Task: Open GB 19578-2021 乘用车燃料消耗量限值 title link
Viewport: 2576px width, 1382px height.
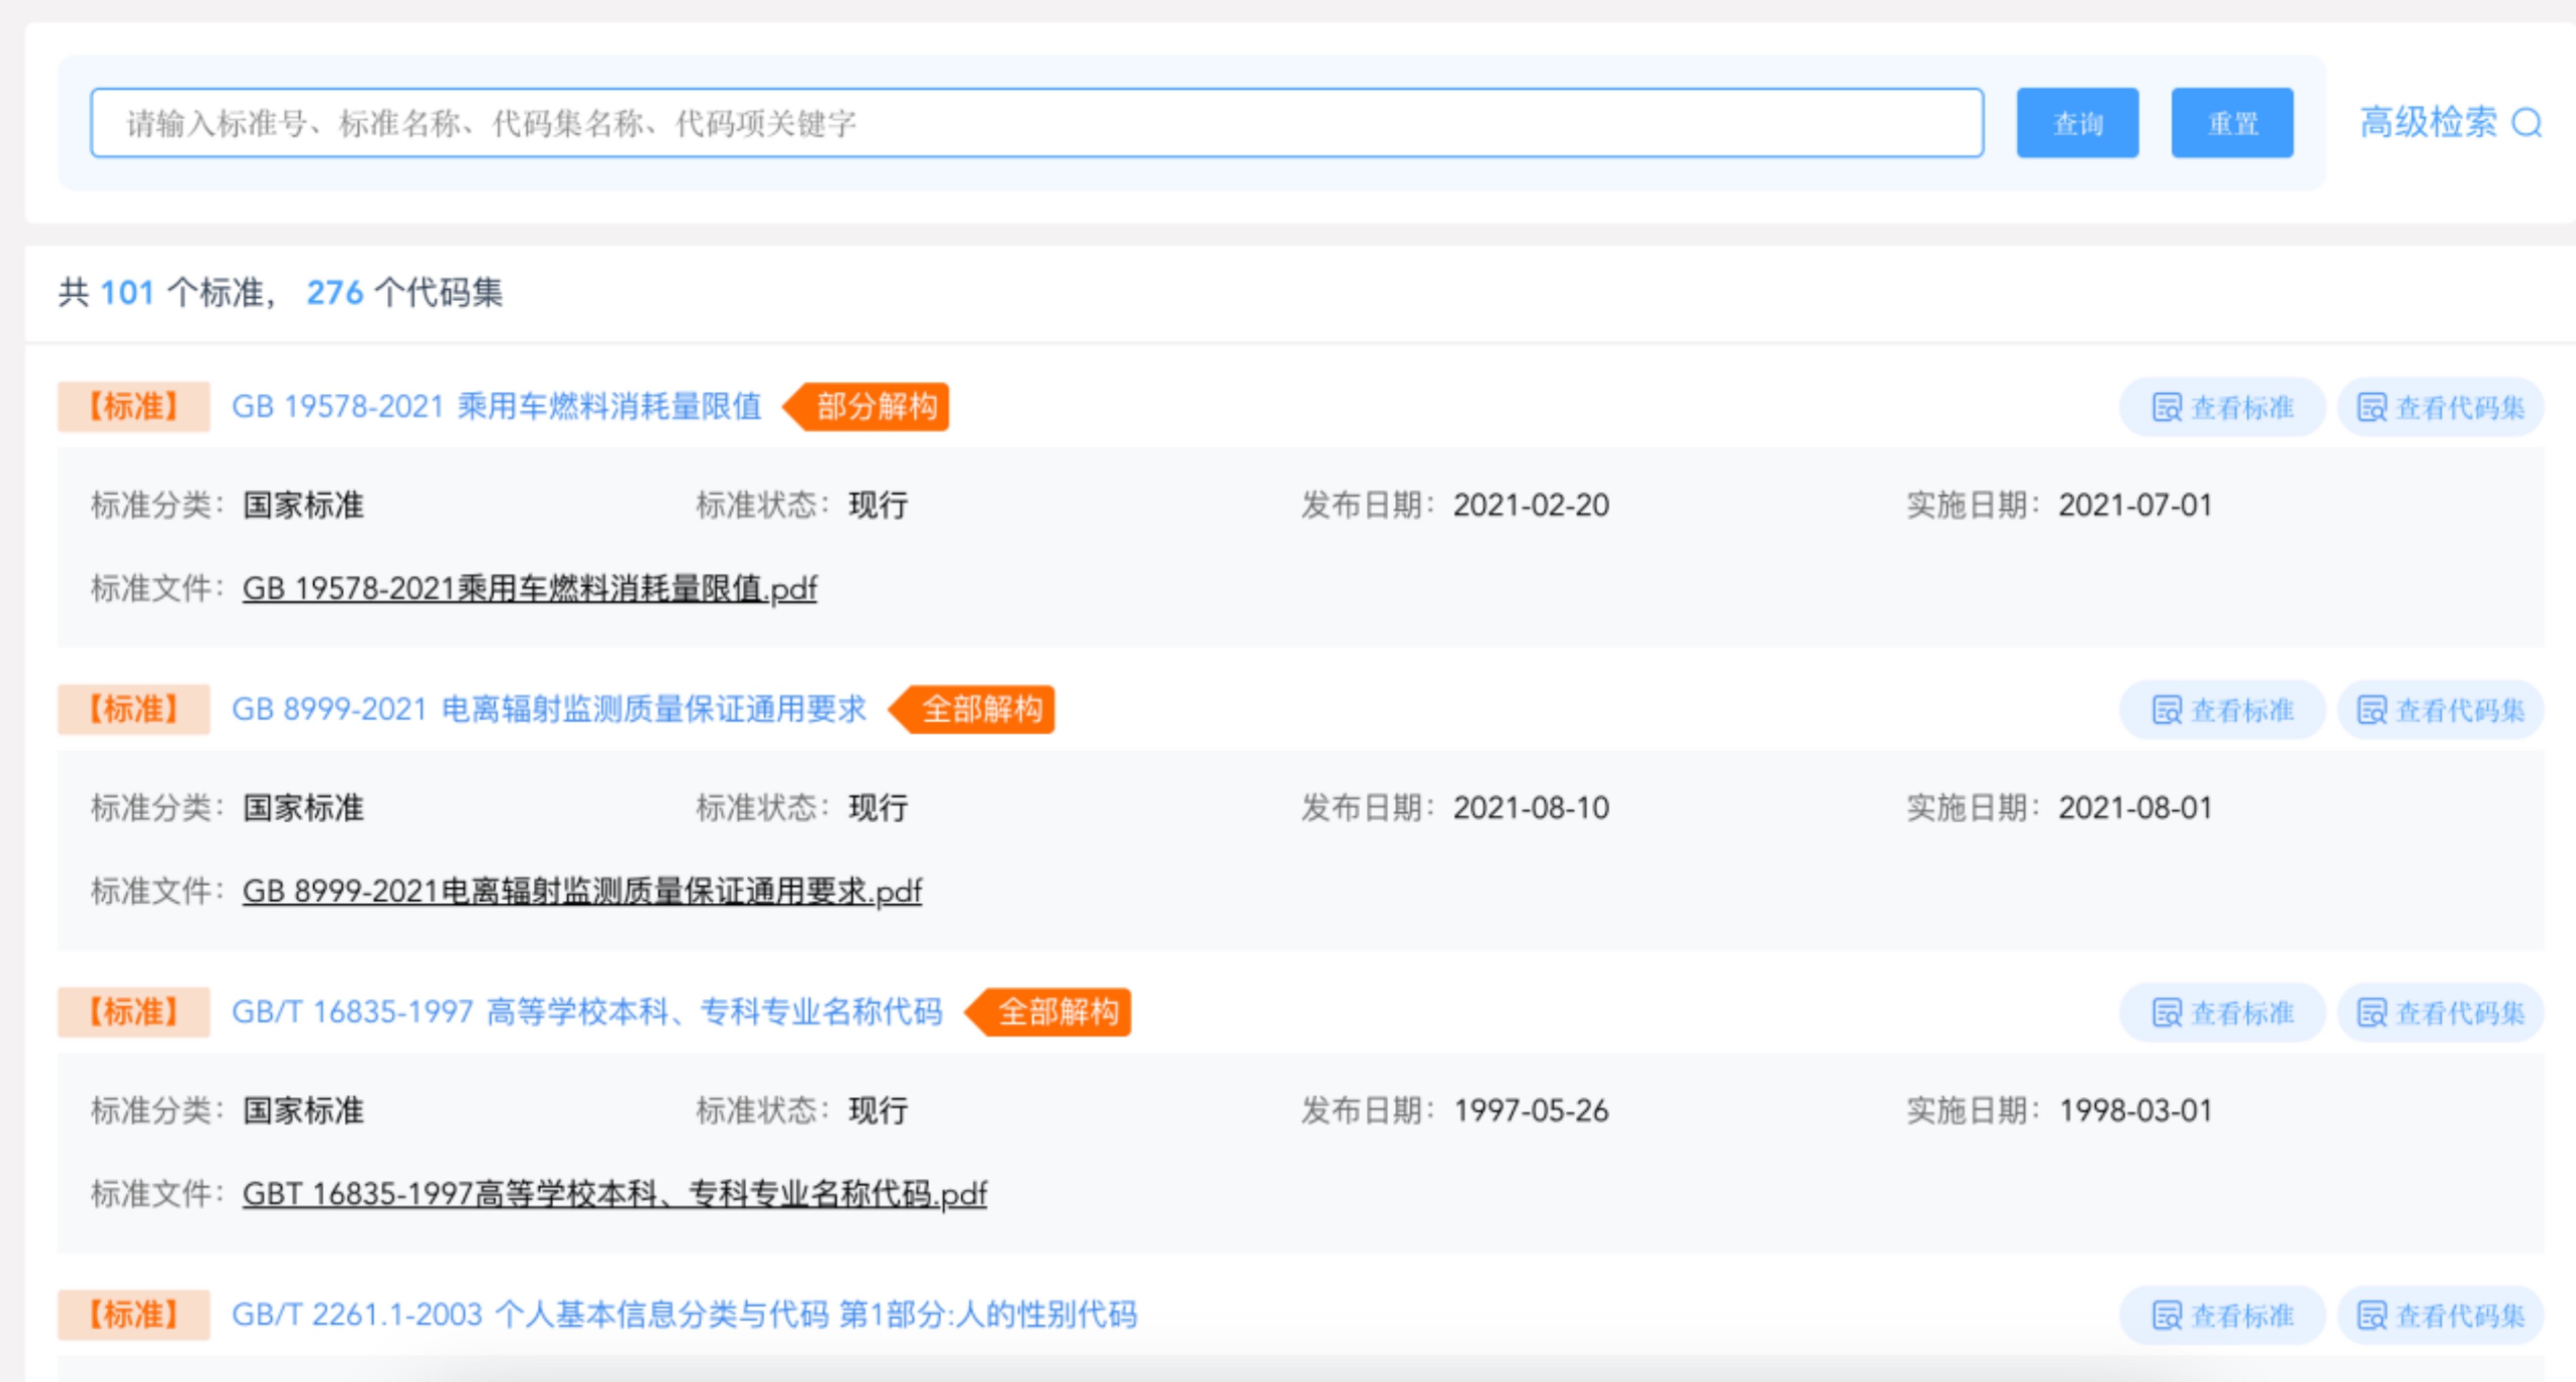Action: click(496, 406)
